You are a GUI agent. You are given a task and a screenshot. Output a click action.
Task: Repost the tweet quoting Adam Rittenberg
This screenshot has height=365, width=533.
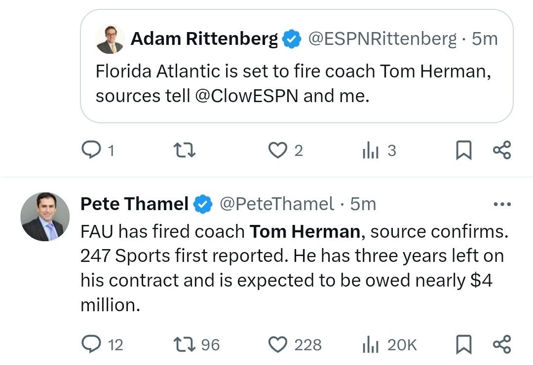[x=184, y=150]
